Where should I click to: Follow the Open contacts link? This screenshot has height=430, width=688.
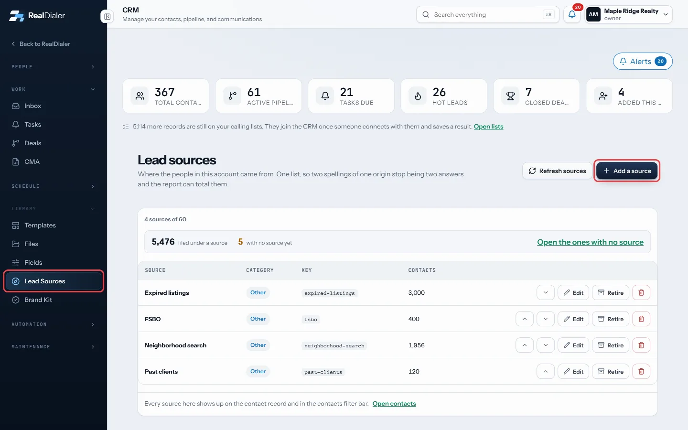point(394,404)
